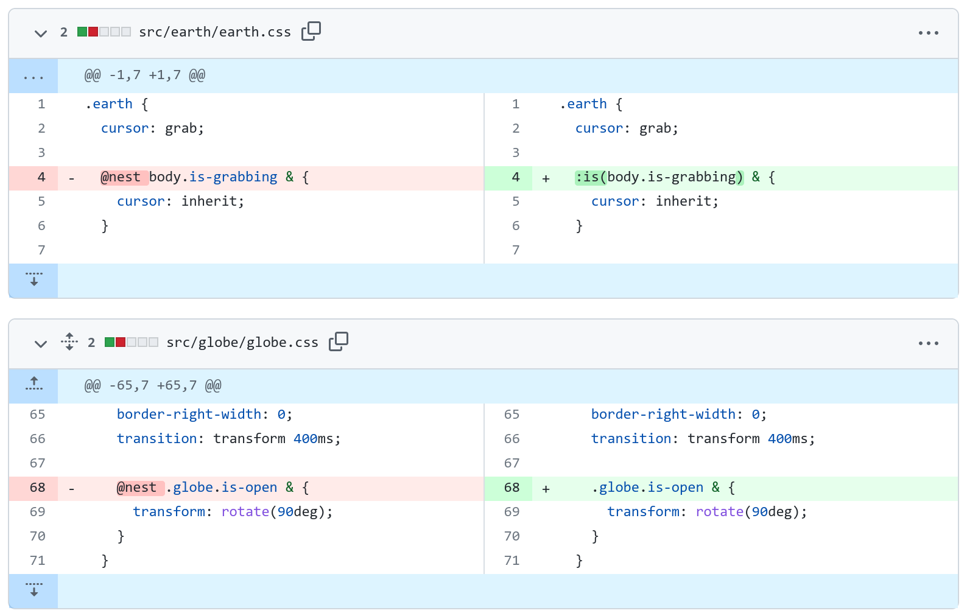Image resolution: width=967 pixels, height=616 pixels.
Task: Click the '@@ -65,7 +65,7 @@' hunk header
Action: coord(153,386)
